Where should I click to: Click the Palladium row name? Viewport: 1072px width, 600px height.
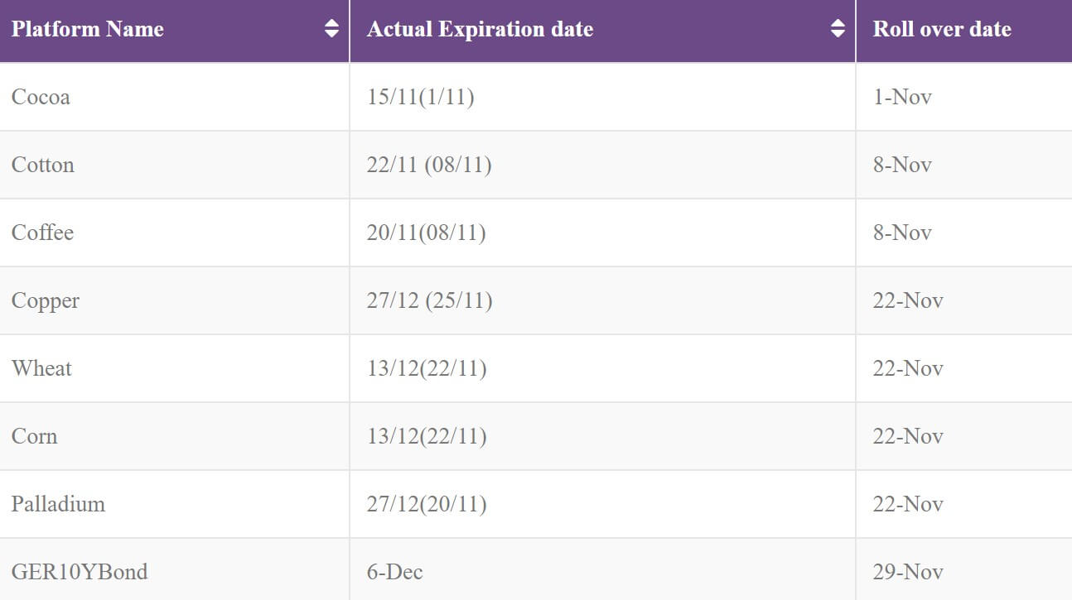[58, 504]
